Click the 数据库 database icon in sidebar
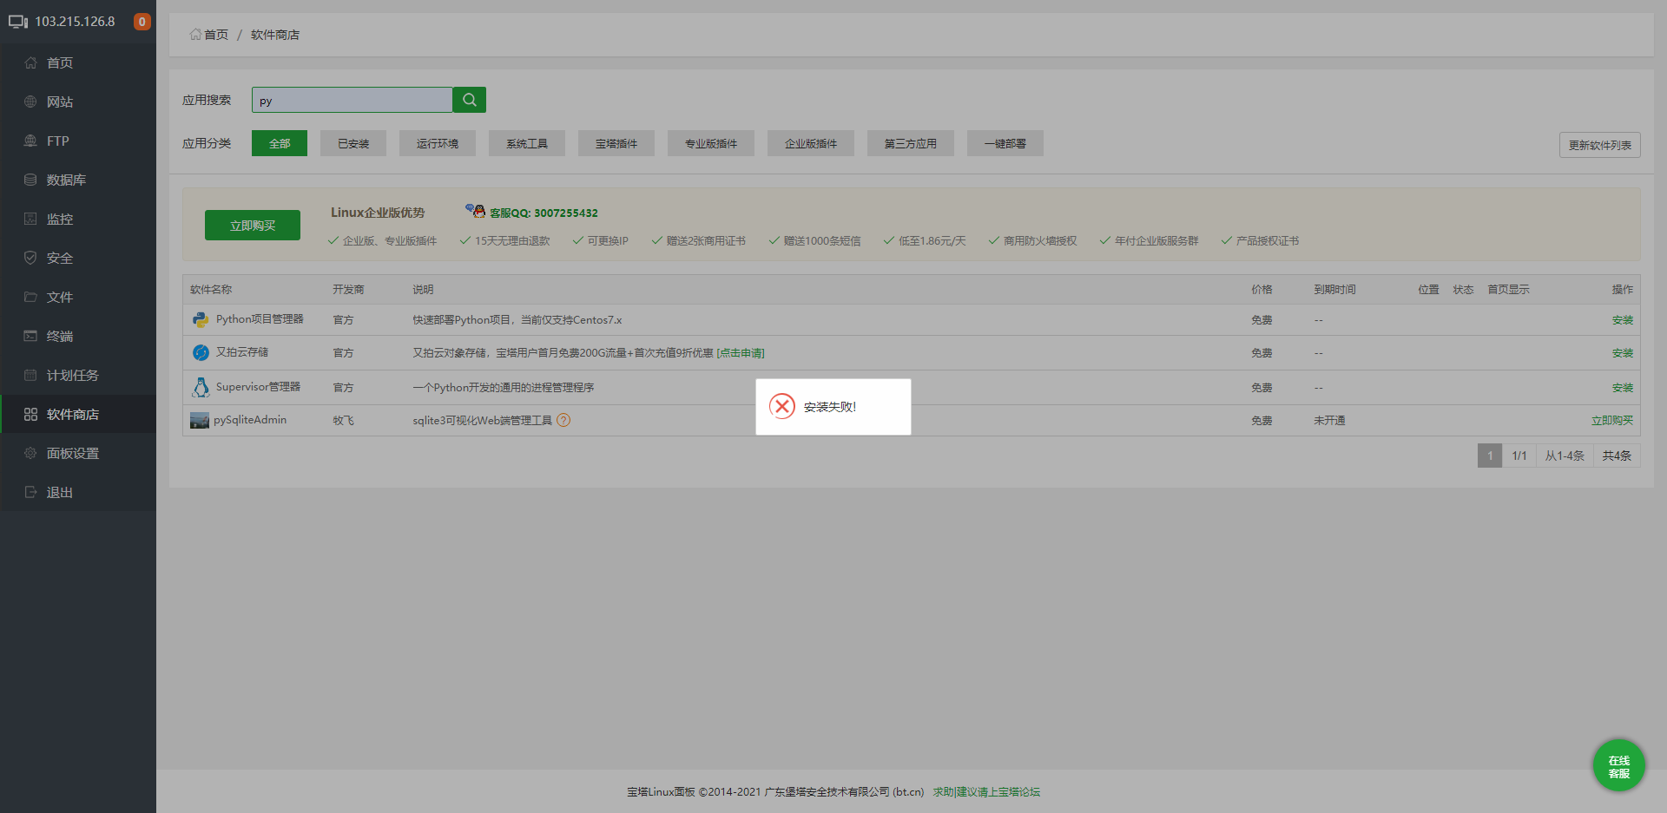The image size is (1667, 813). [30, 180]
